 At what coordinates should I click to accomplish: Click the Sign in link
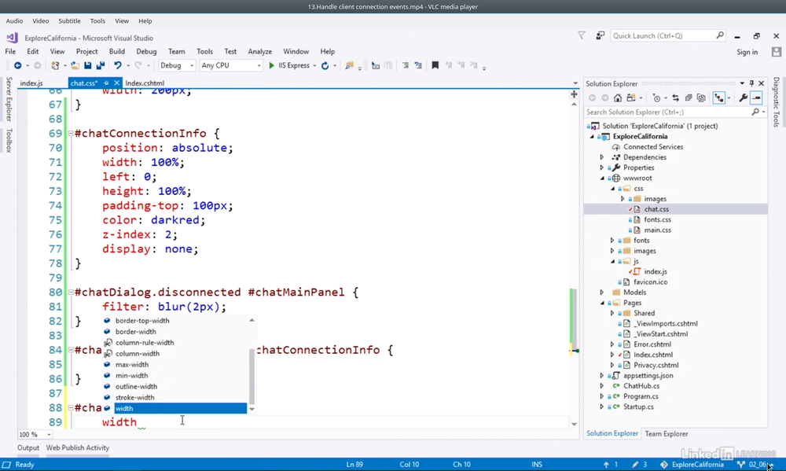[747, 52]
